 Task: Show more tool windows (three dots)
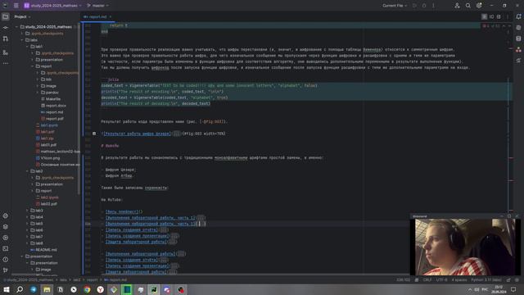click(6, 63)
